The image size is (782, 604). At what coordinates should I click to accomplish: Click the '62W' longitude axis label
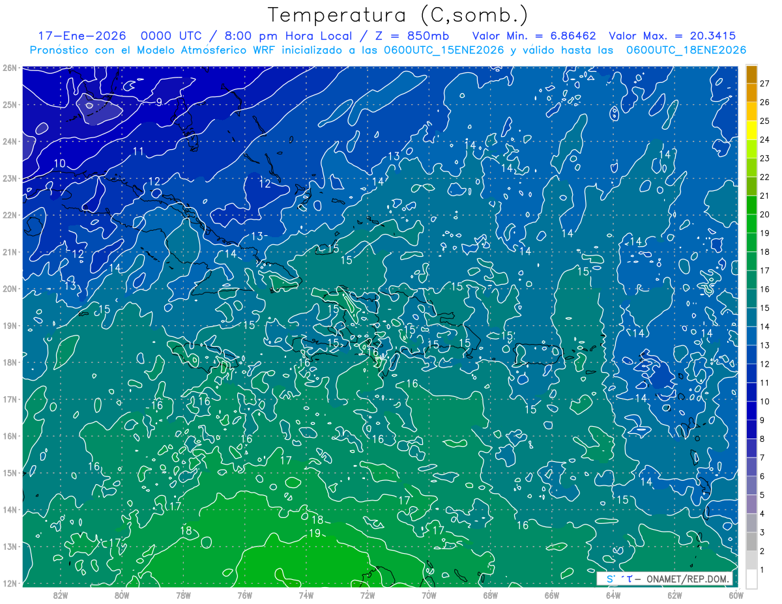[x=674, y=595]
